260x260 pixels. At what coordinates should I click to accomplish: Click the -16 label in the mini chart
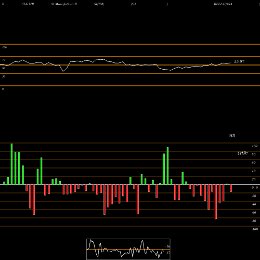click(x=168, y=246)
